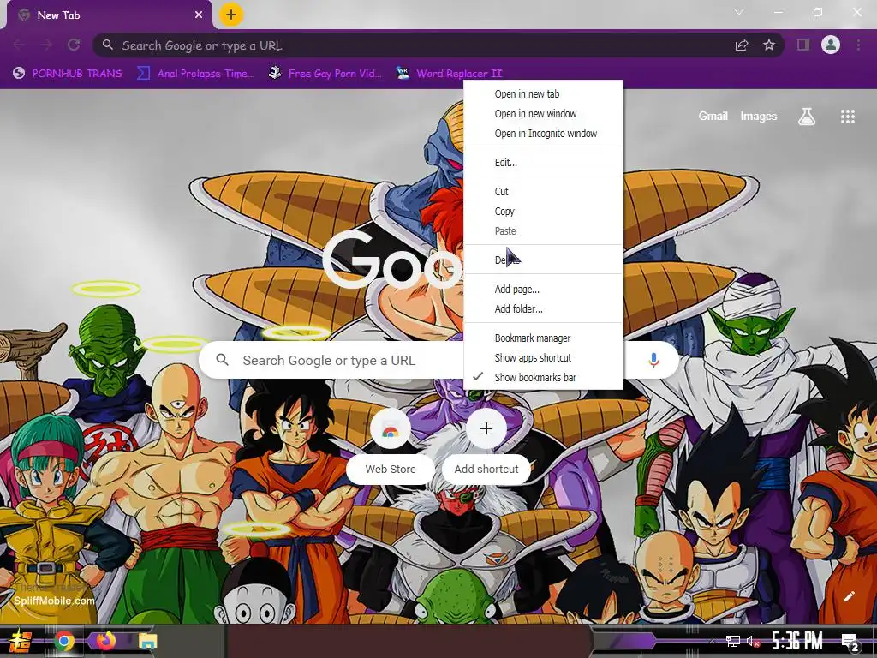The image size is (877, 658).
Task: Click the browser forward arrow
Action: click(46, 45)
